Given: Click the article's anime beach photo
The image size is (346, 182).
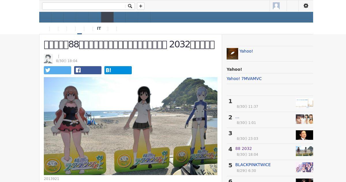Looking at the screenshot, I should pos(131,126).
